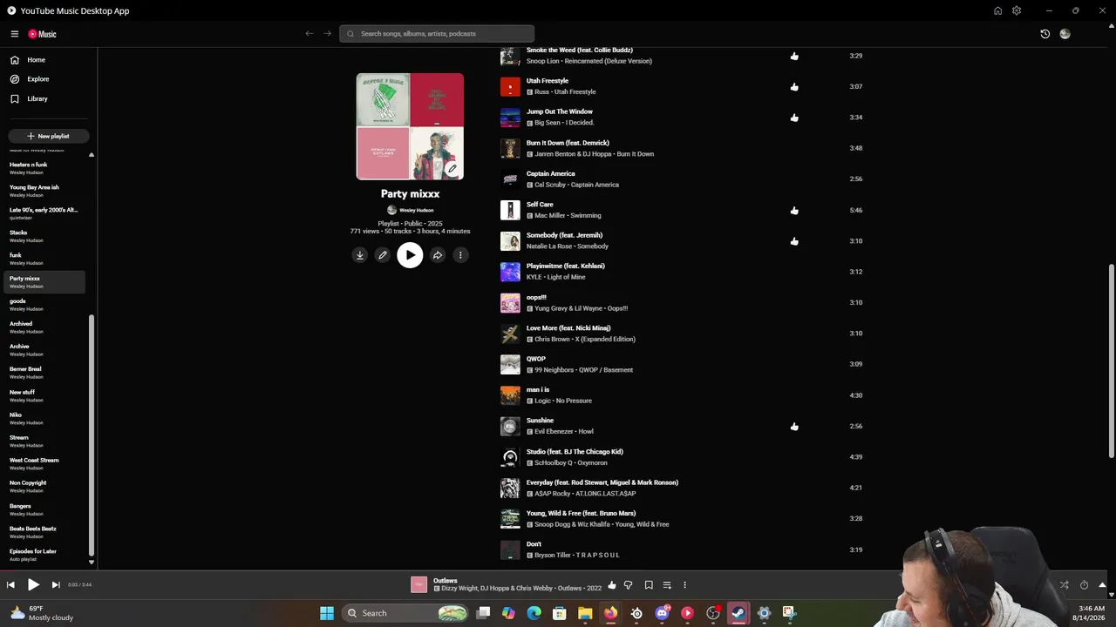Screen dimensions: 1116x627
Task: Open album link Oxymoron
Action: click(592, 462)
